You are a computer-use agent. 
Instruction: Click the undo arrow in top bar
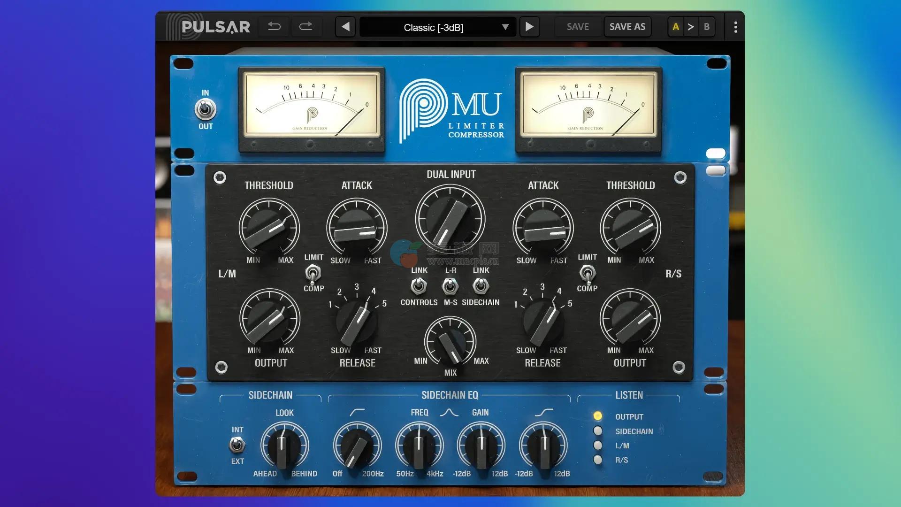(x=275, y=27)
